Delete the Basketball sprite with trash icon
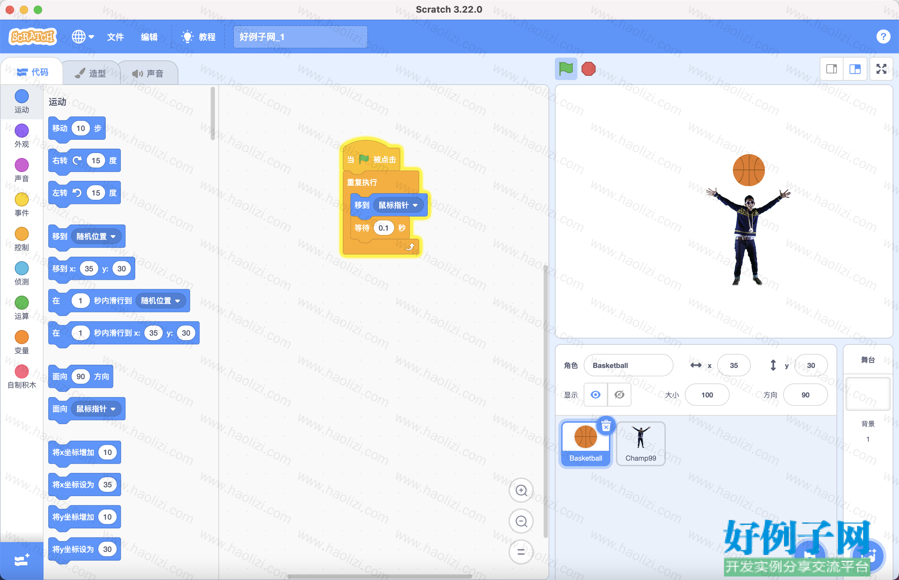The height and width of the screenshot is (580, 899). pyautogui.click(x=606, y=426)
